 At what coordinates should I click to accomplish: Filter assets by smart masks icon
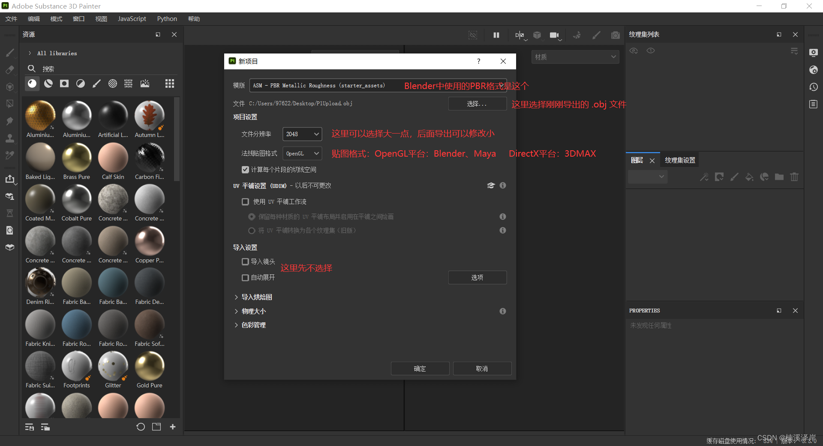64,83
